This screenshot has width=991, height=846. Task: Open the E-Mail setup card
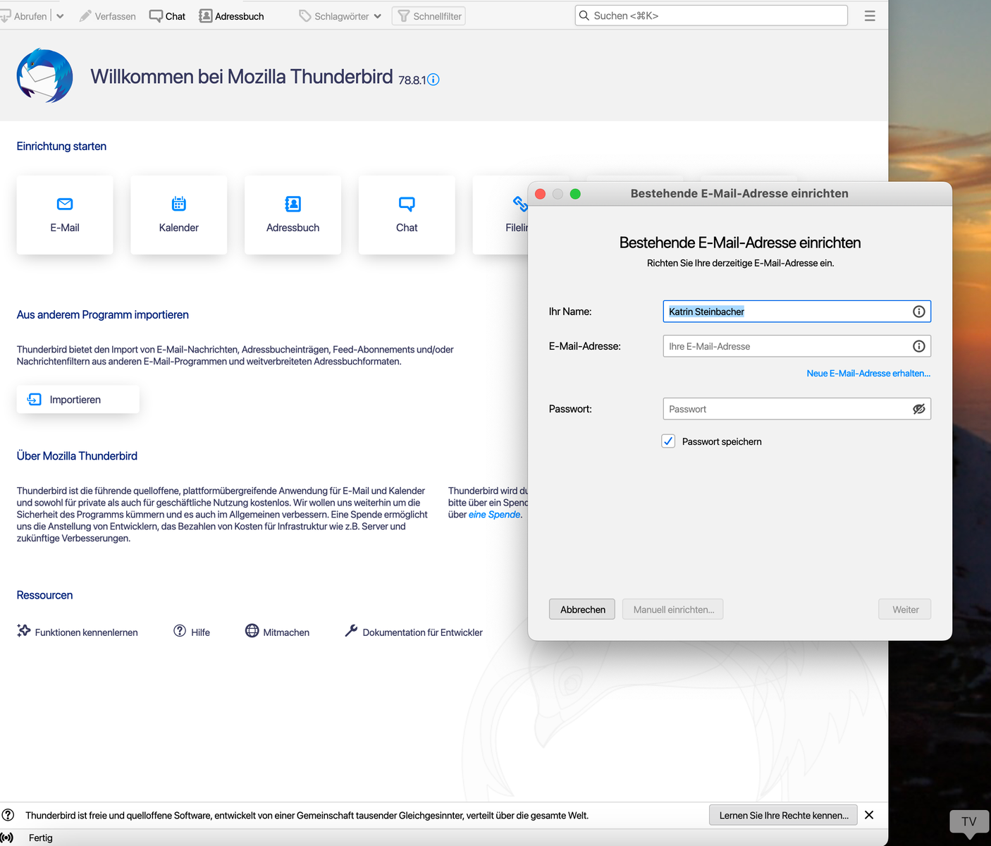[x=65, y=215]
